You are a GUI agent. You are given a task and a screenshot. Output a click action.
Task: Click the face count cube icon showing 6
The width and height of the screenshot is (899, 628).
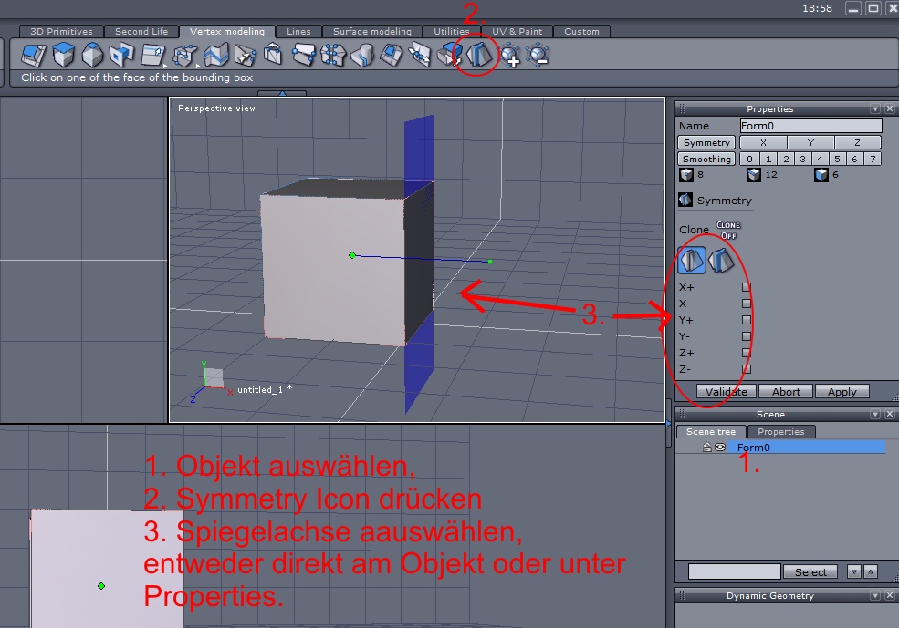tap(821, 175)
